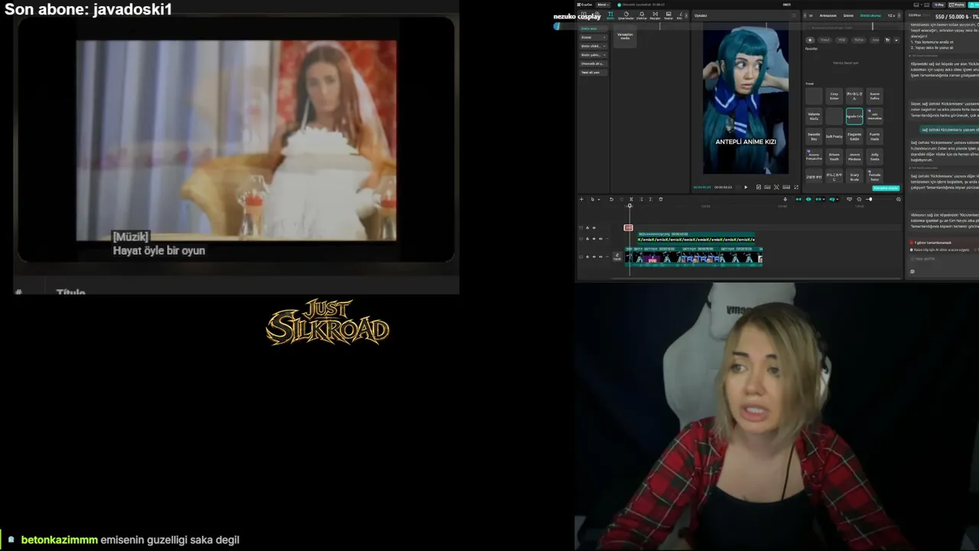Choose the Scary Brute voice

click(x=854, y=176)
